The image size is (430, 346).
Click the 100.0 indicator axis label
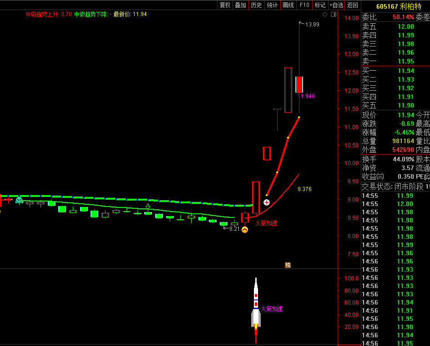click(351, 279)
